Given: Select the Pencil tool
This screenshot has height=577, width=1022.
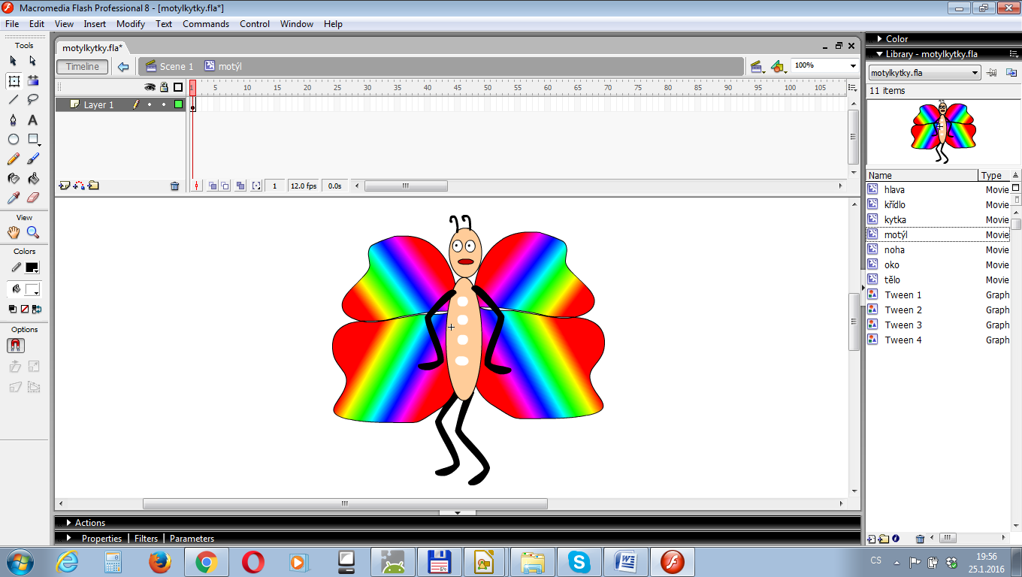Looking at the screenshot, I should click(x=14, y=159).
